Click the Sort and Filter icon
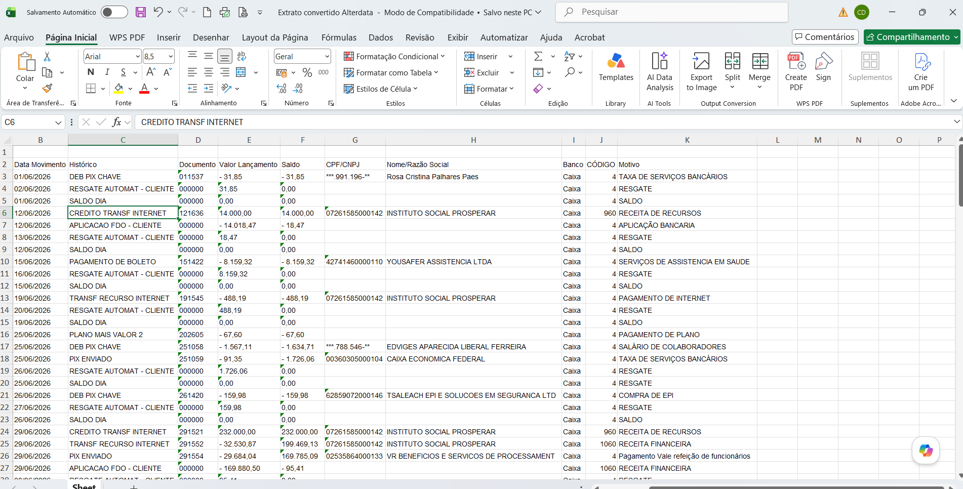 click(x=570, y=56)
